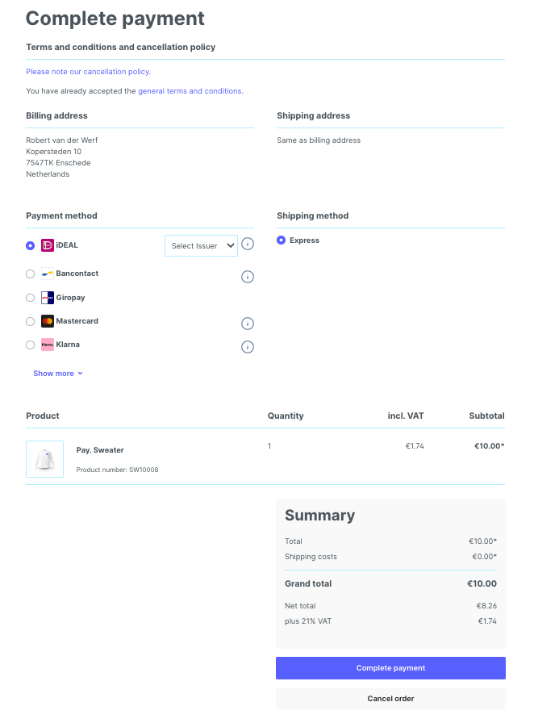
Task: Select the Bancontact payment radio button
Action: 31,274
